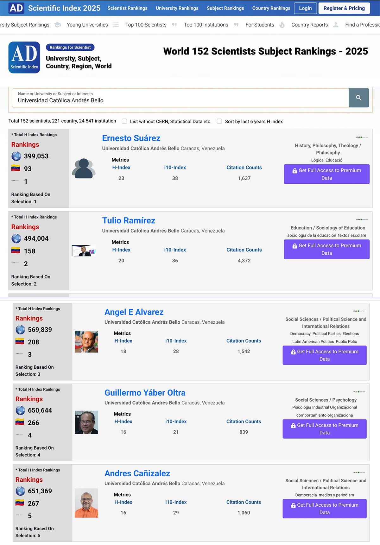This screenshot has height=545, width=380.
Task: Click the person icon beside Find a Professor
Action: click(336, 25)
